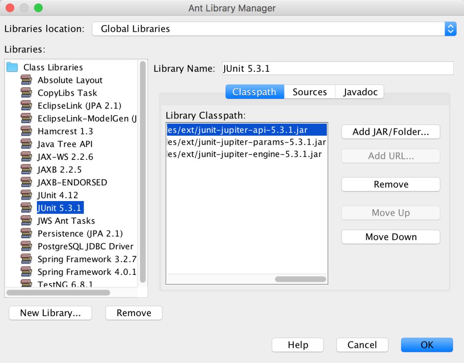
Task: Click the Add JAR/Folder button
Action: coord(391,131)
